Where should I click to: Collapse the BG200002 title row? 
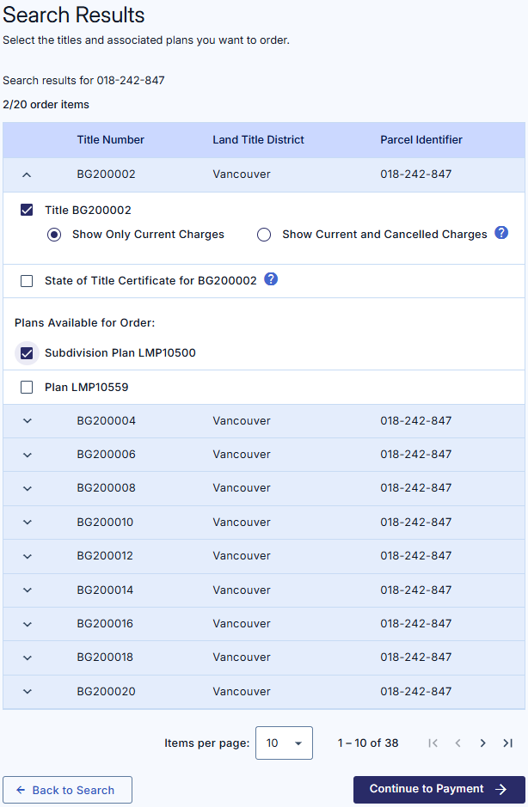tap(27, 174)
